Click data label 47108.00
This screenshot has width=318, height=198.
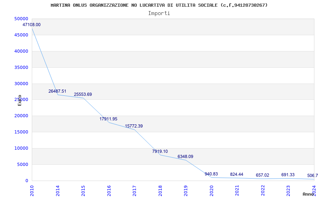[x=31, y=25]
